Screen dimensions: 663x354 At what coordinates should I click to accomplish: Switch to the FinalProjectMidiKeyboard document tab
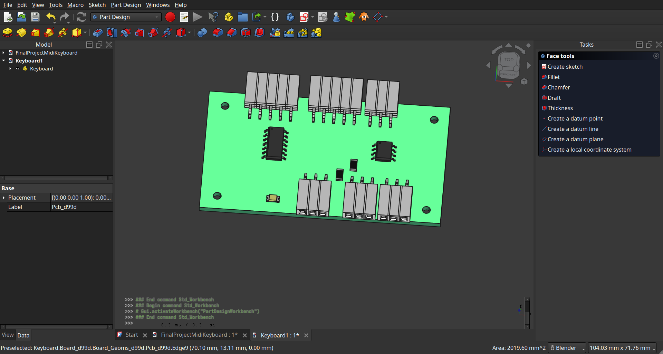tap(199, 335)
